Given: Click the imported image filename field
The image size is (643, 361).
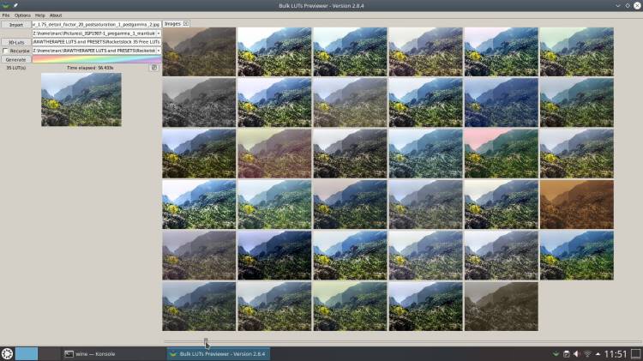Looking at the screenshot, I should (97, 25).
